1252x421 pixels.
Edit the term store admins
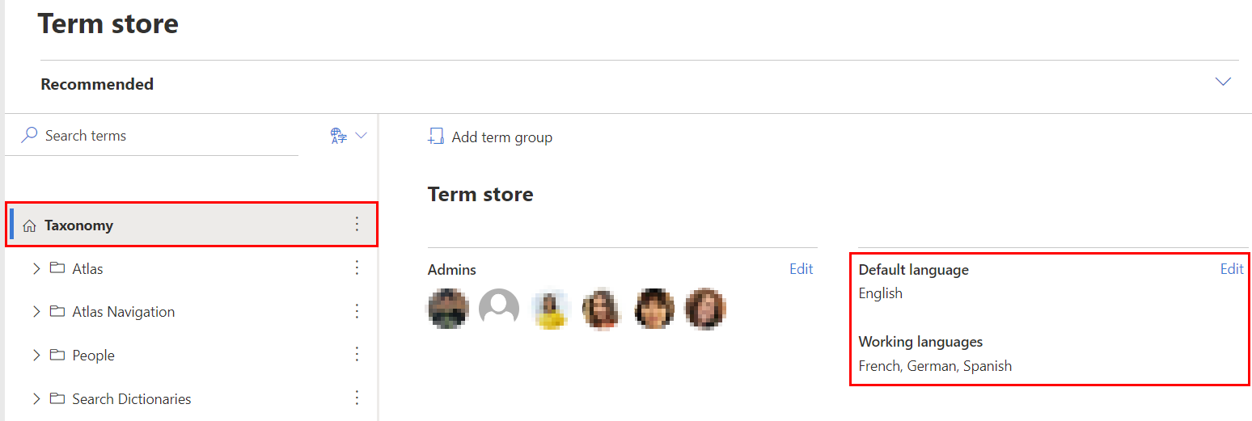pyautogui.click(x=801, y=269)
